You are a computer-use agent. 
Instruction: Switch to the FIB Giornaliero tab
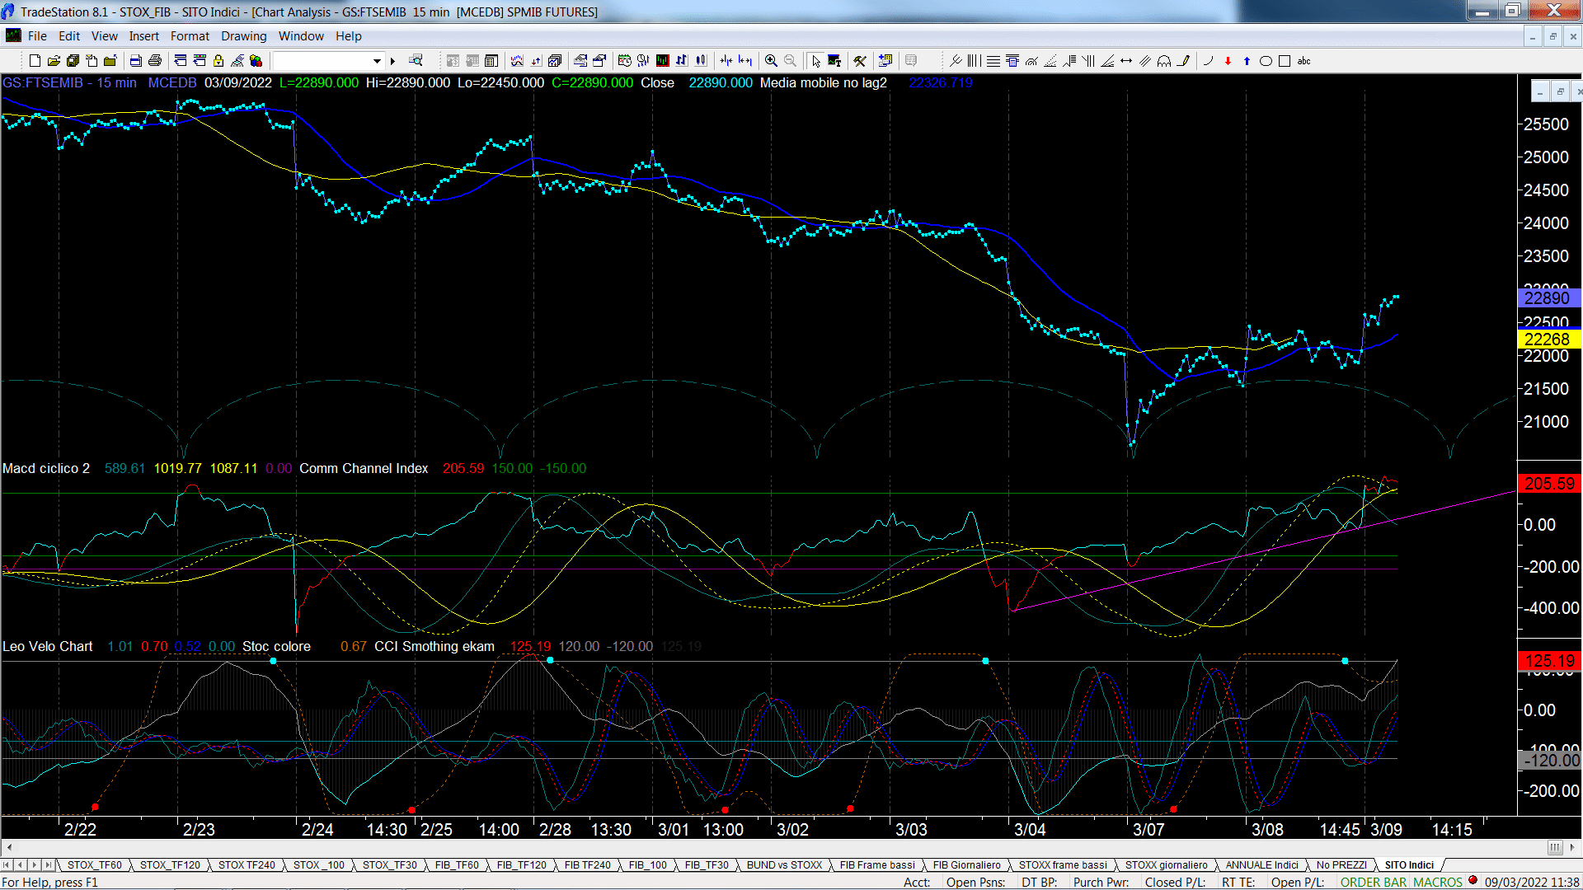966,864
